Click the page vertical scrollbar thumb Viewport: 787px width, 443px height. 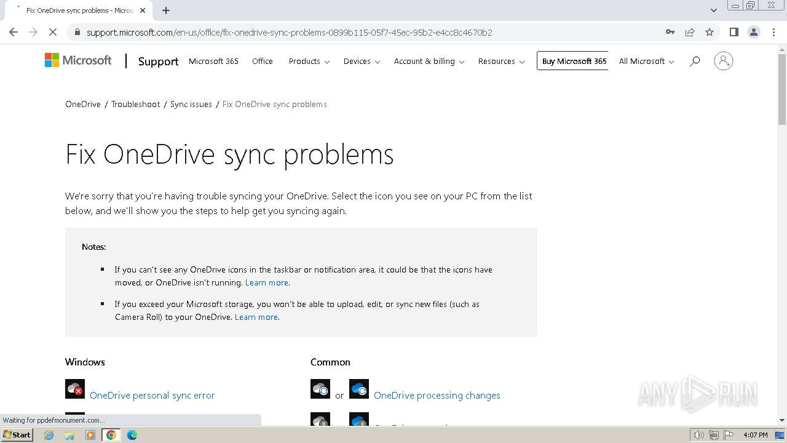click(x=782, y=89)
